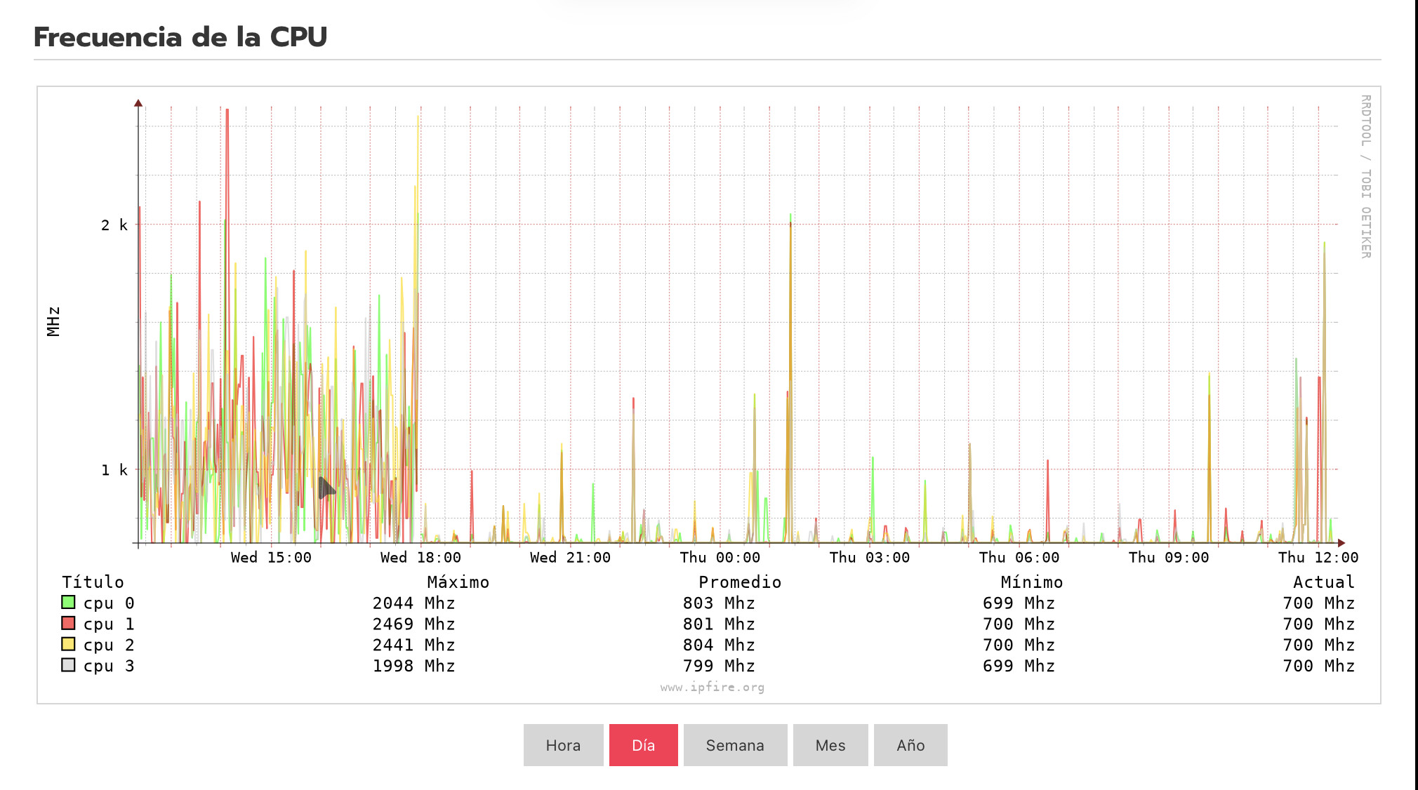Click the gray cpu 3 legend swatch
1418x790 pixels.
(x=68, y=665)
